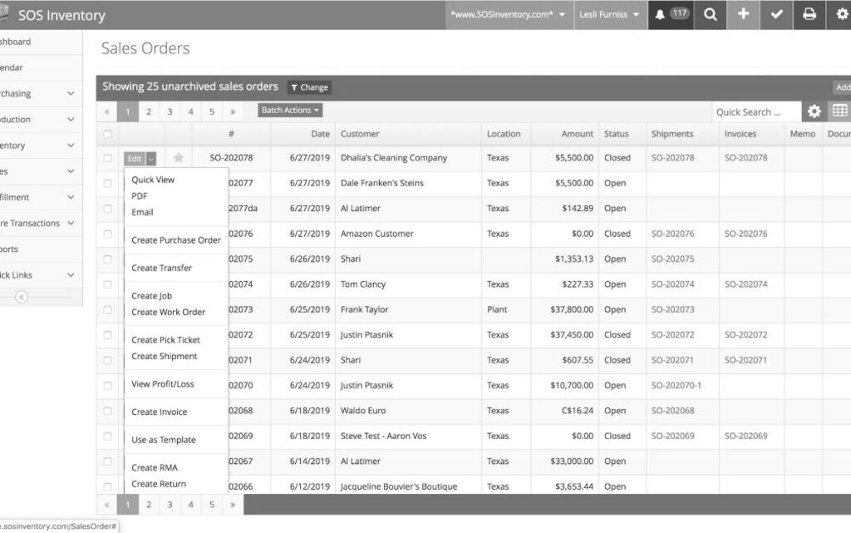Click into the Quick Search field

(755, 112)
